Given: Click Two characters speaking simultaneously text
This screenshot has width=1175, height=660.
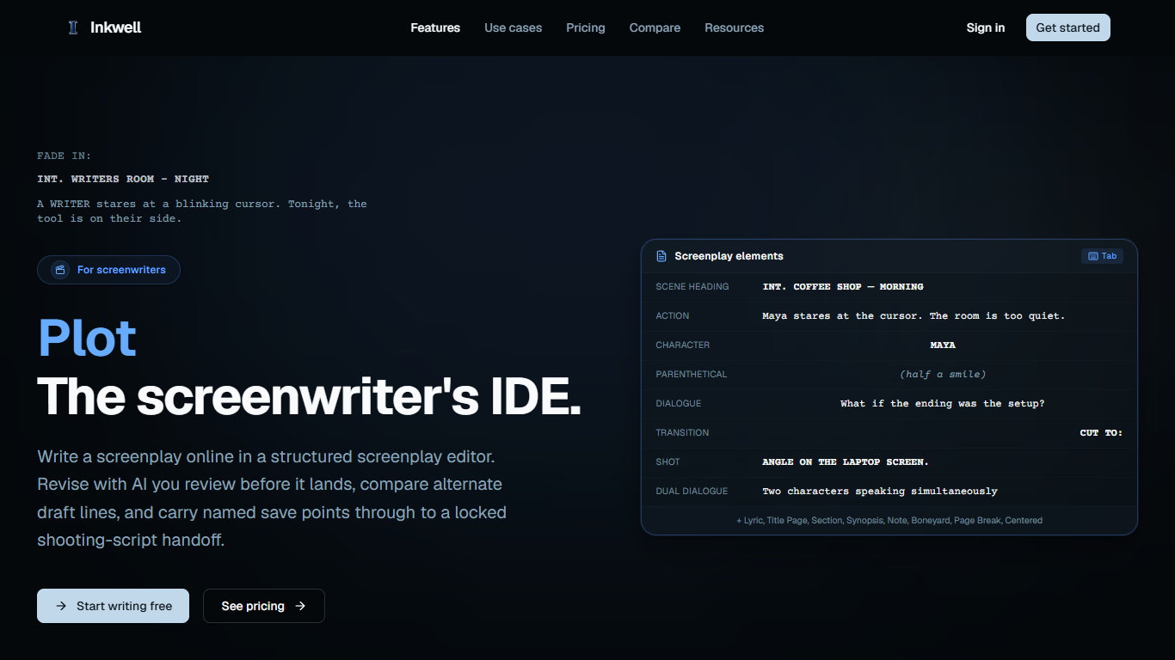Looking at the screenshot, I should [x=880, y=492].
